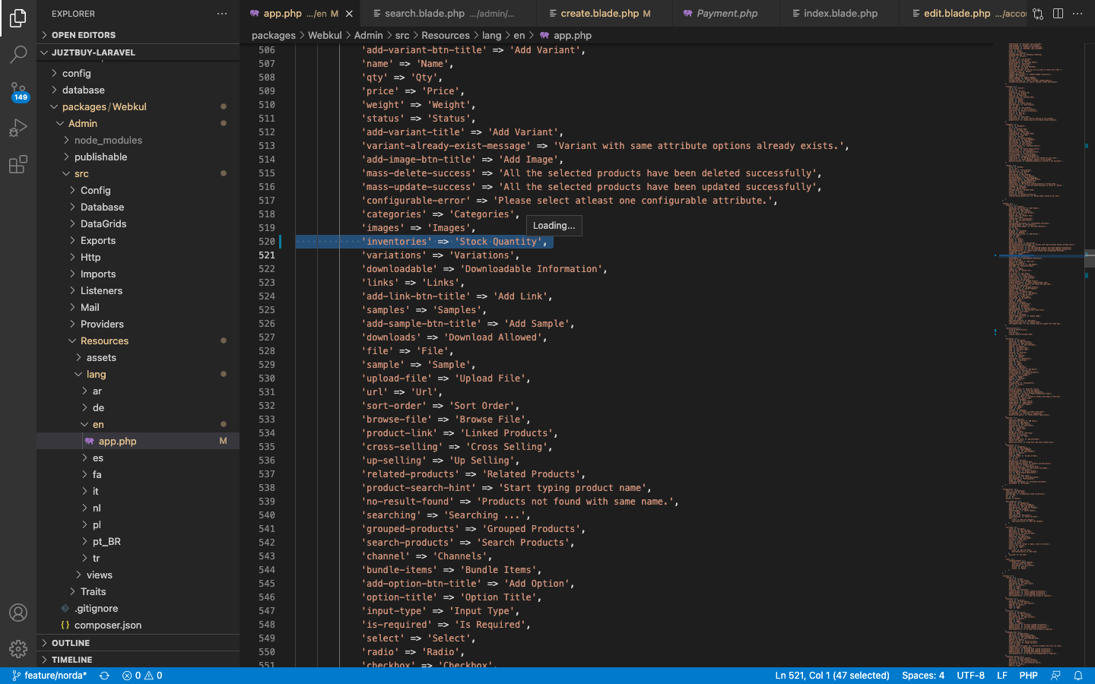Switch to search.blade.php tab
The height and width of the screenshot is (684, 1095).
(x=448, y=14)
